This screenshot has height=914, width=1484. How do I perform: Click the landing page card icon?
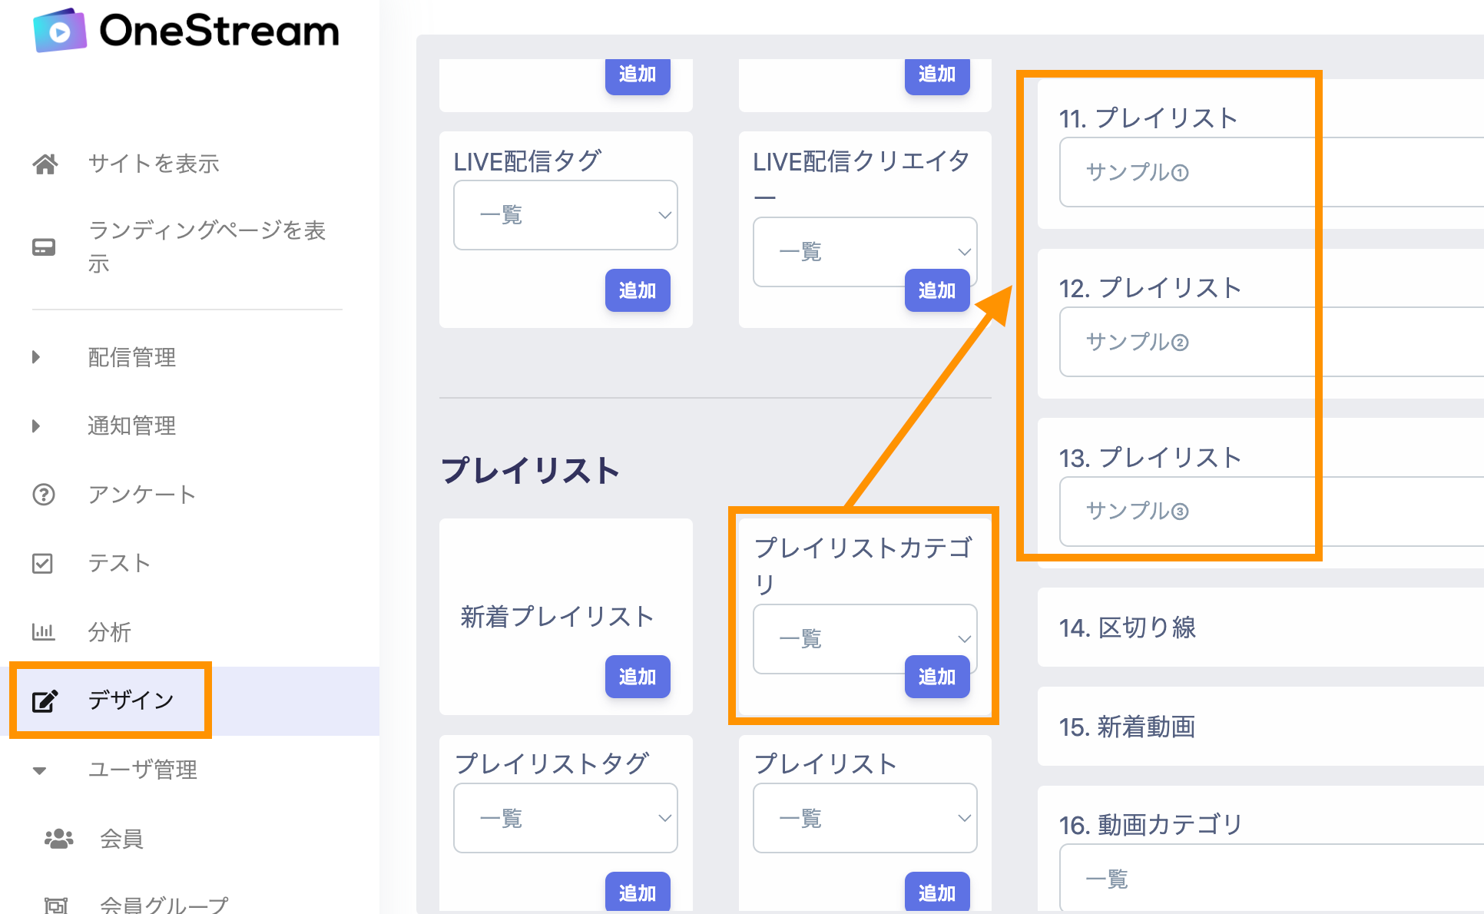click(x=44, y=247)
